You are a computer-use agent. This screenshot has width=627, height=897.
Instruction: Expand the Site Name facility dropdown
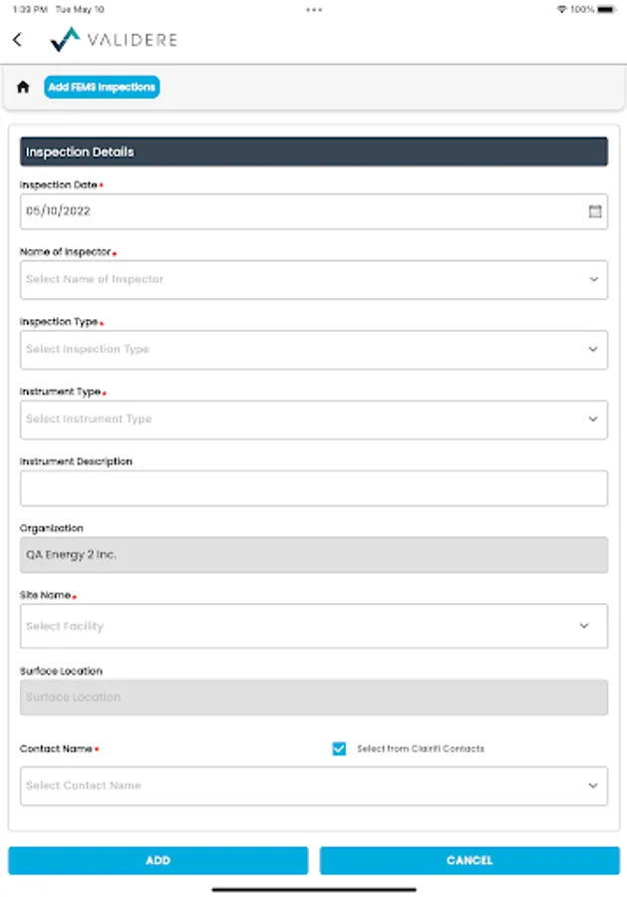coord(313,626)
